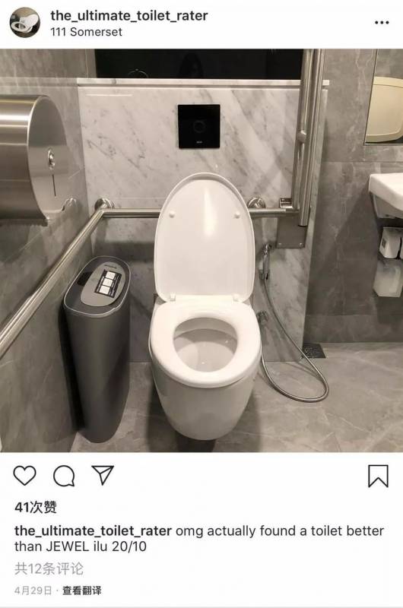The width and height of the screenshot is (403, 608).
Task: Tap the white toilet seat in the photo
Action: pyautogui.click(x=205, y=342)
